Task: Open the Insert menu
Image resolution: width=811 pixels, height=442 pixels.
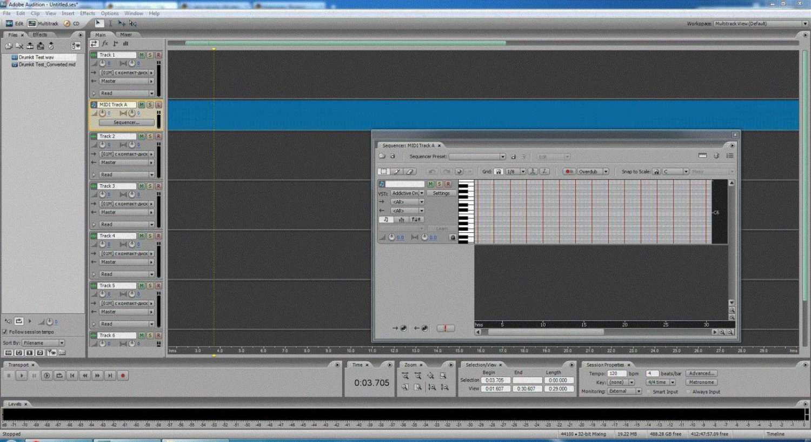Action: point(68,14)
